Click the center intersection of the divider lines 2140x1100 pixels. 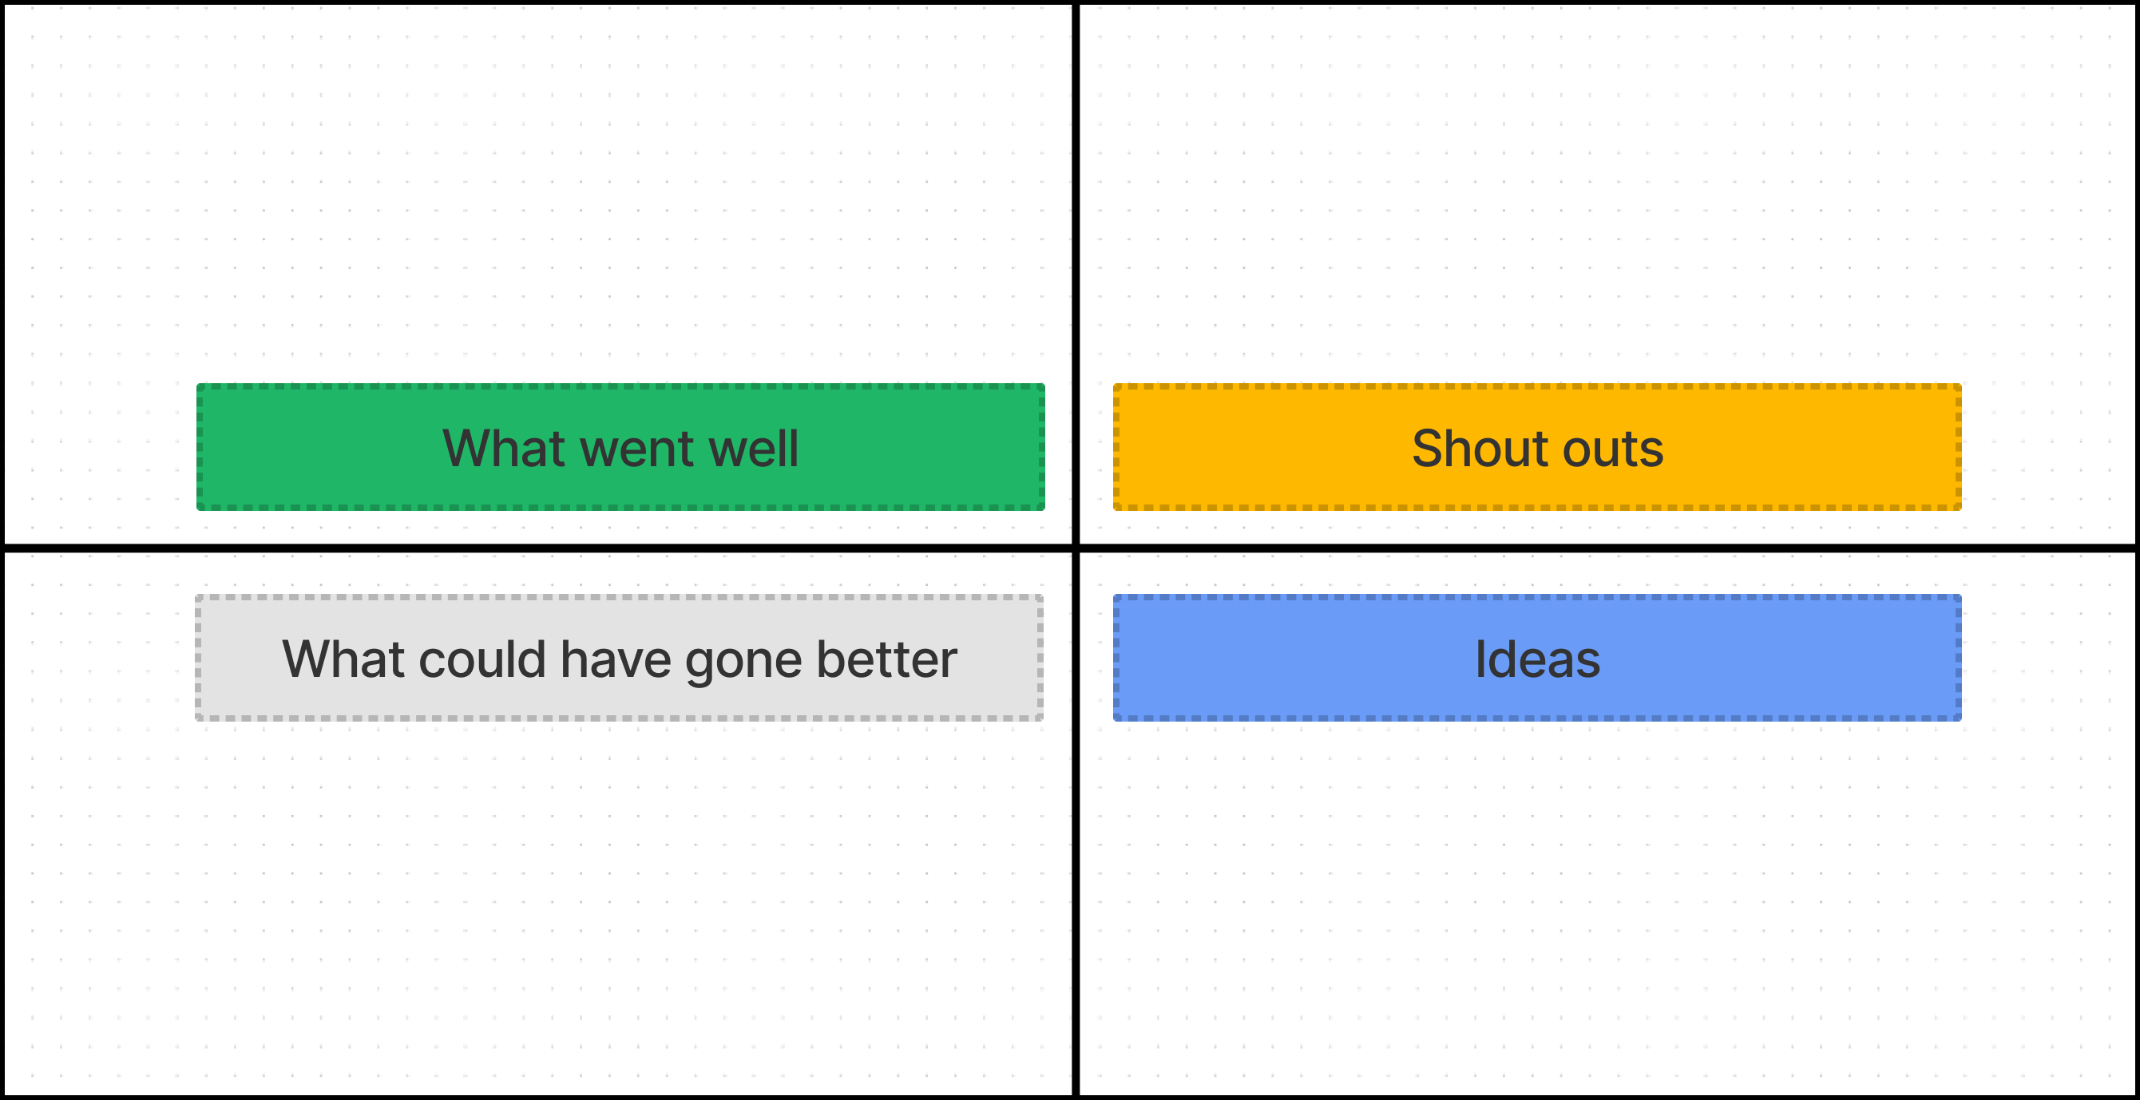[x=1076, y=548]
